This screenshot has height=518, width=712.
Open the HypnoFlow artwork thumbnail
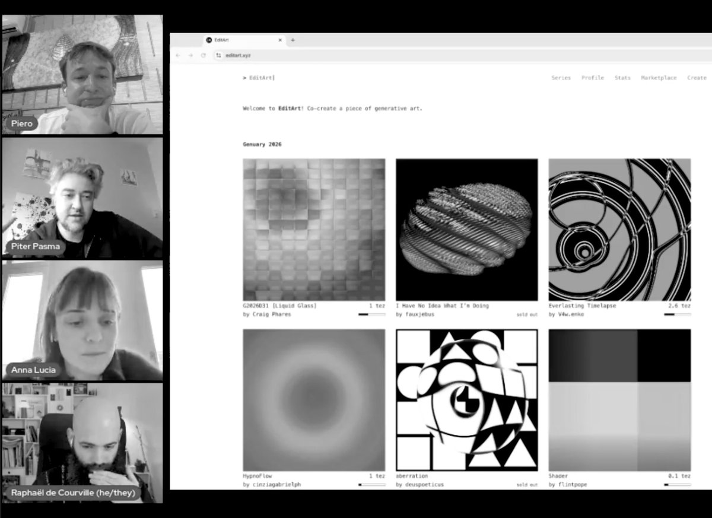314,401
